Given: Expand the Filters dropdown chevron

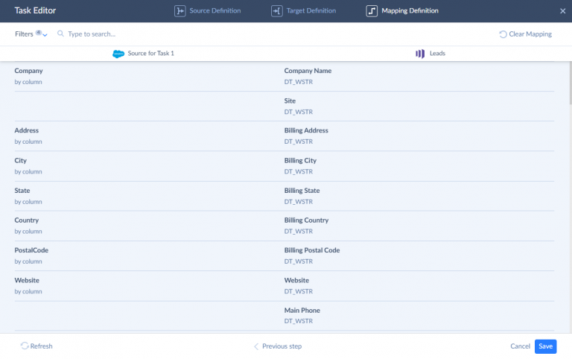Looking at the screenshot, I should point(45,35).
